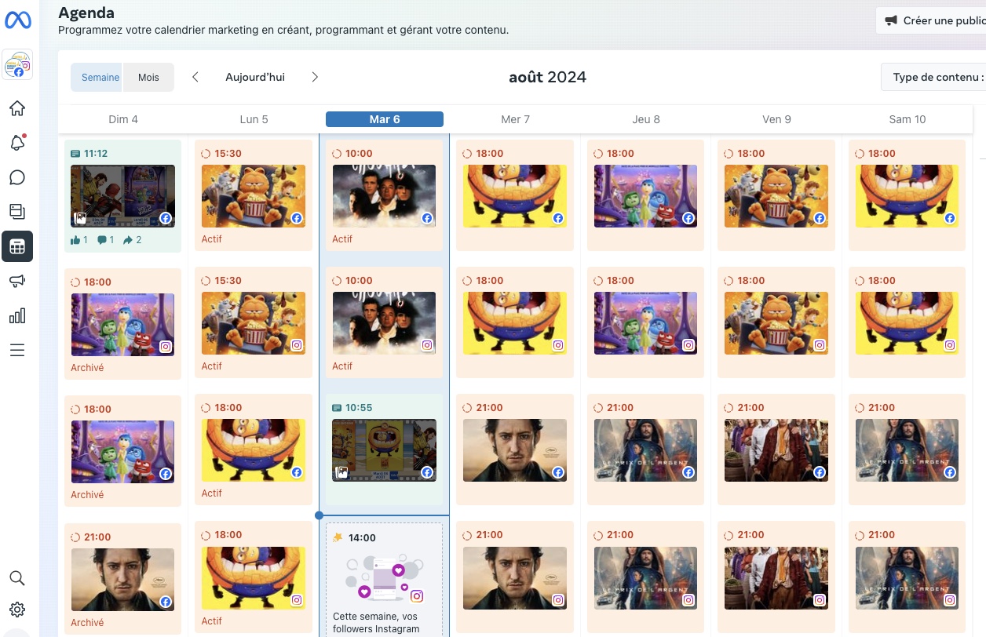Open the inbox chat bubble icon
The width and height of the screenshot is (986, 637).
(x=17, y=177)
